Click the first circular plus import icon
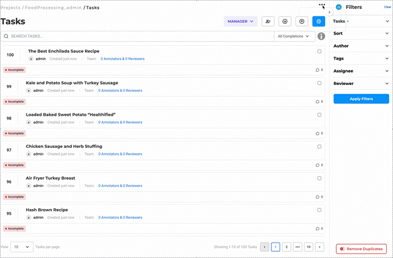Screen dimensions: 393x258 (285, 21)
